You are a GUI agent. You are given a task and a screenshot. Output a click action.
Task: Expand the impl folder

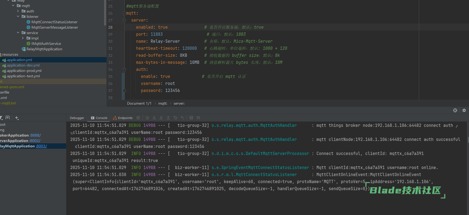23,38
